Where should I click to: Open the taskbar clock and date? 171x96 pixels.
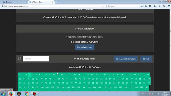(165, 94)
